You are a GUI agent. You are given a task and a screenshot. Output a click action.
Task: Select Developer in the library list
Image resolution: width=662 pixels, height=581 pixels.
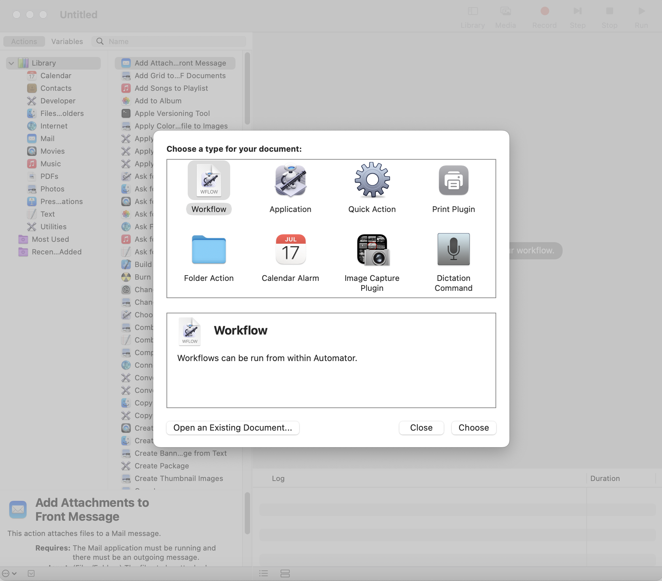58,101
